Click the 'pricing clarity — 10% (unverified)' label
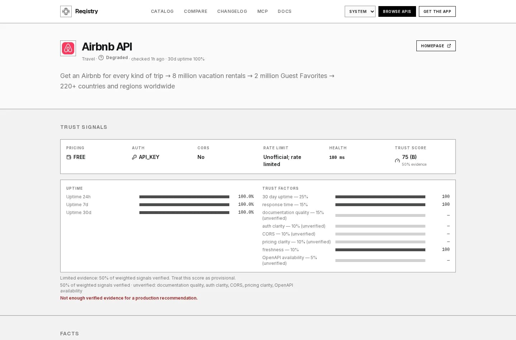 pyautogui.click(x=296, y=242)
